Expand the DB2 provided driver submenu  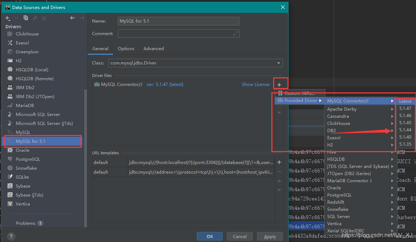(x=360, y=131)
